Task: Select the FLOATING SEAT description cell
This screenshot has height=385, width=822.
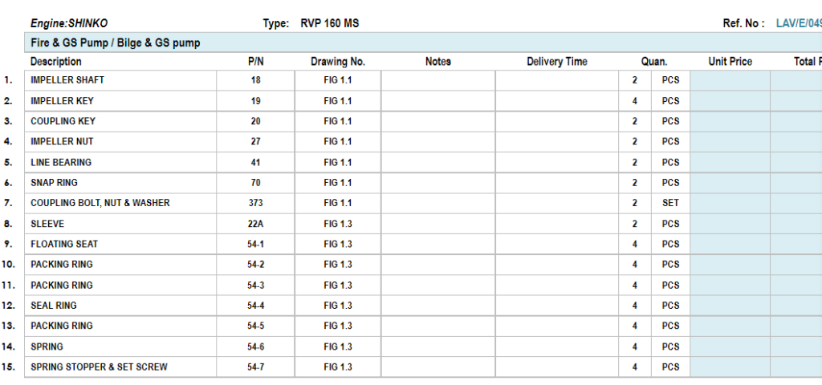Action: click(x=120, y=244)
